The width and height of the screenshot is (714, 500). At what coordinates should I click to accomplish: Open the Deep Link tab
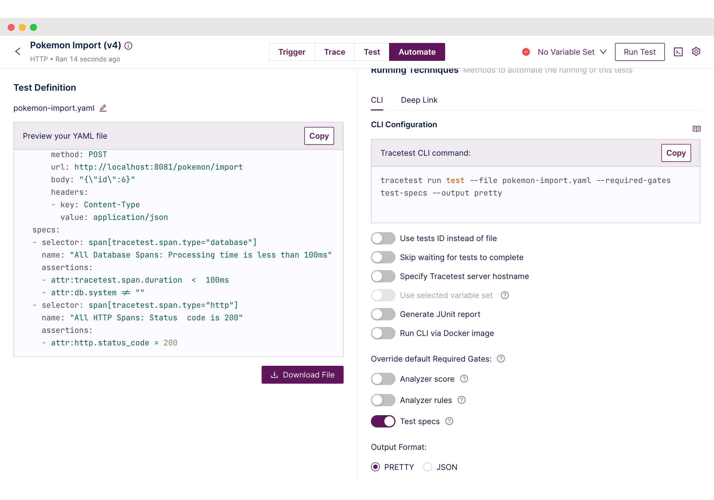coord(419,100)
